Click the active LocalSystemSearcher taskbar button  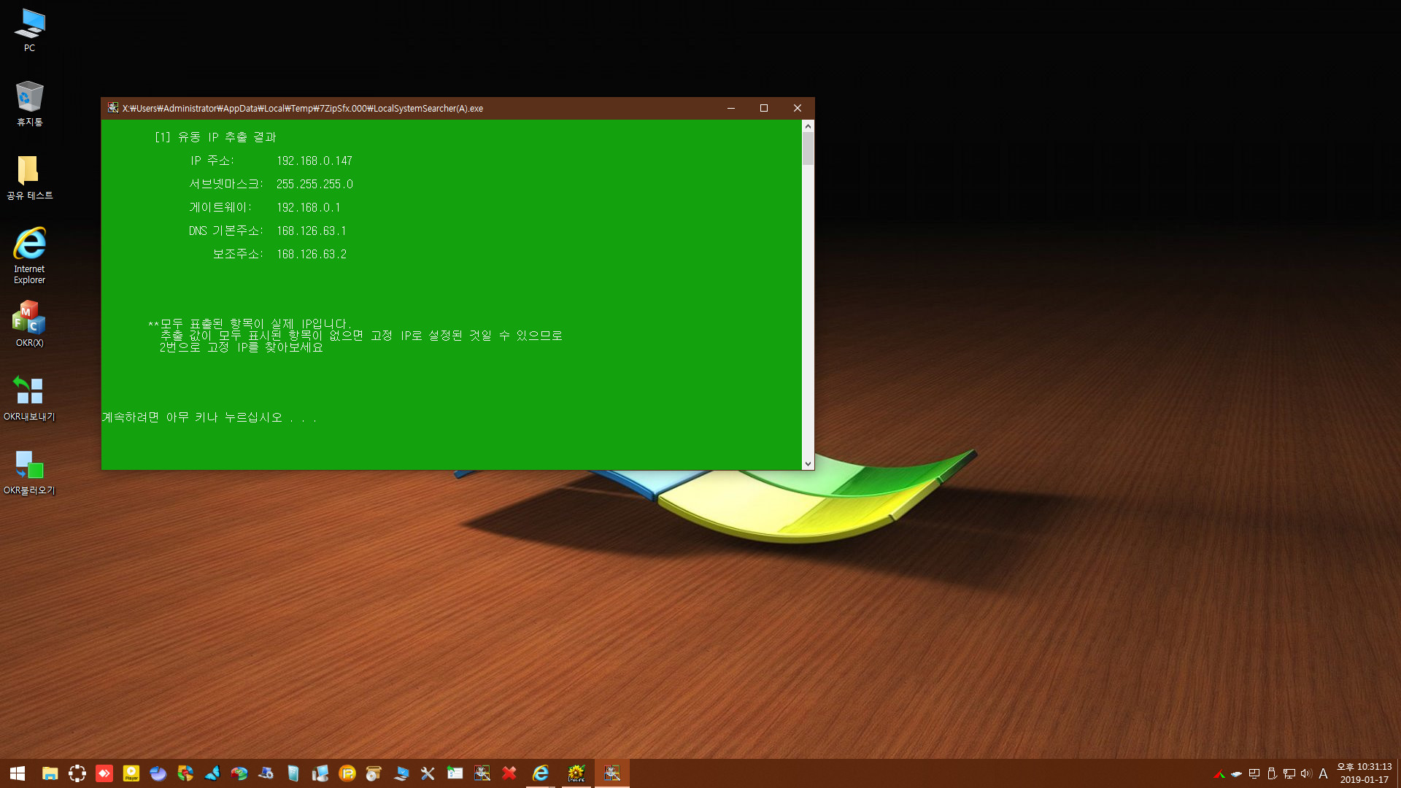(612, 773)
